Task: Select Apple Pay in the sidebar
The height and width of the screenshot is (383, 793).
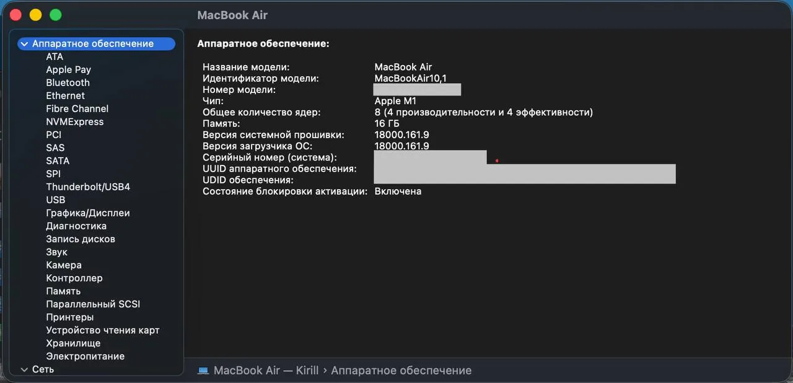Action: [x=68, y=69]
